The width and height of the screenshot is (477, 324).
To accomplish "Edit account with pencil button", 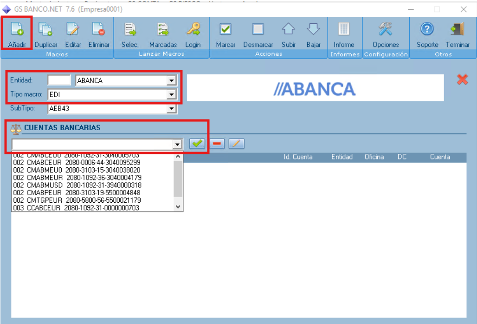I will coord(236,143).
